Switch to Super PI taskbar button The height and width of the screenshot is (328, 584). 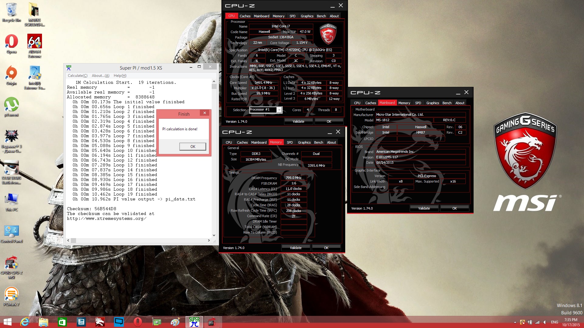coord(194,322)
